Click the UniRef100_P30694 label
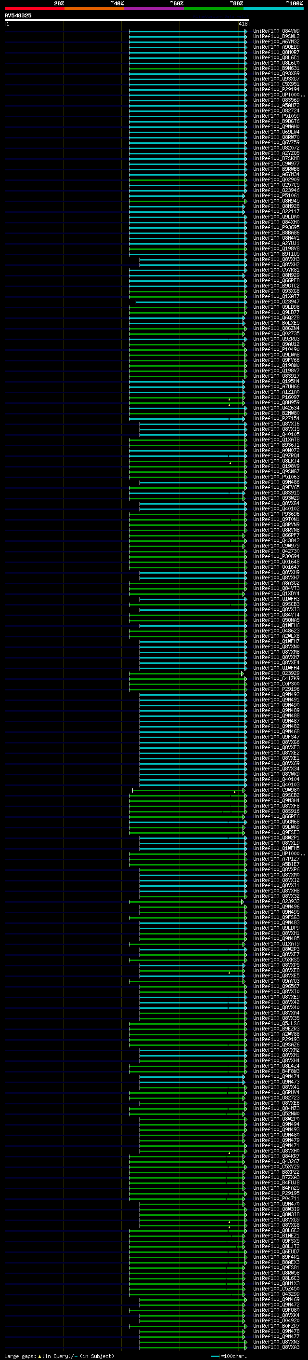 point(276,556)
